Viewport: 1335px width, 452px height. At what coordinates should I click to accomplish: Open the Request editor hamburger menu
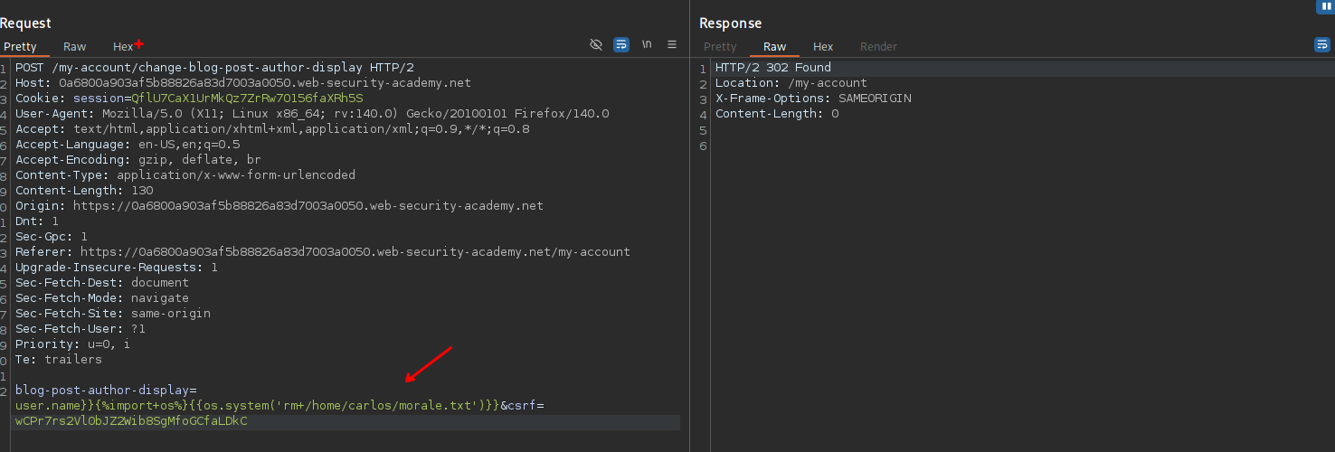coord(672,44)
